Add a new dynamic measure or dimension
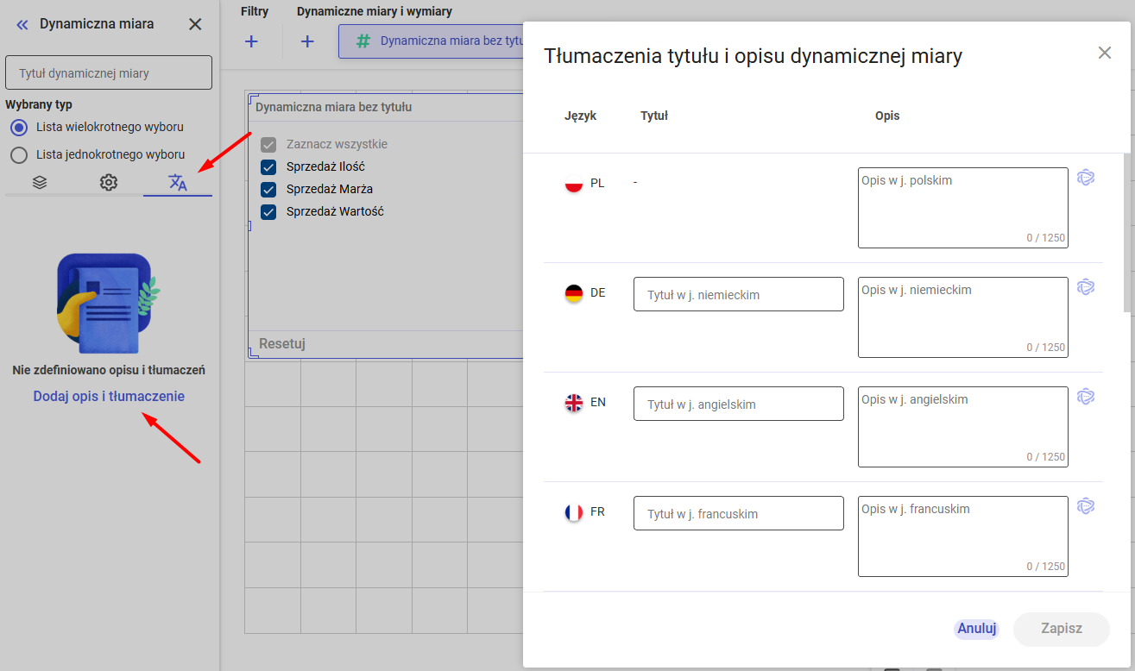 307,41
